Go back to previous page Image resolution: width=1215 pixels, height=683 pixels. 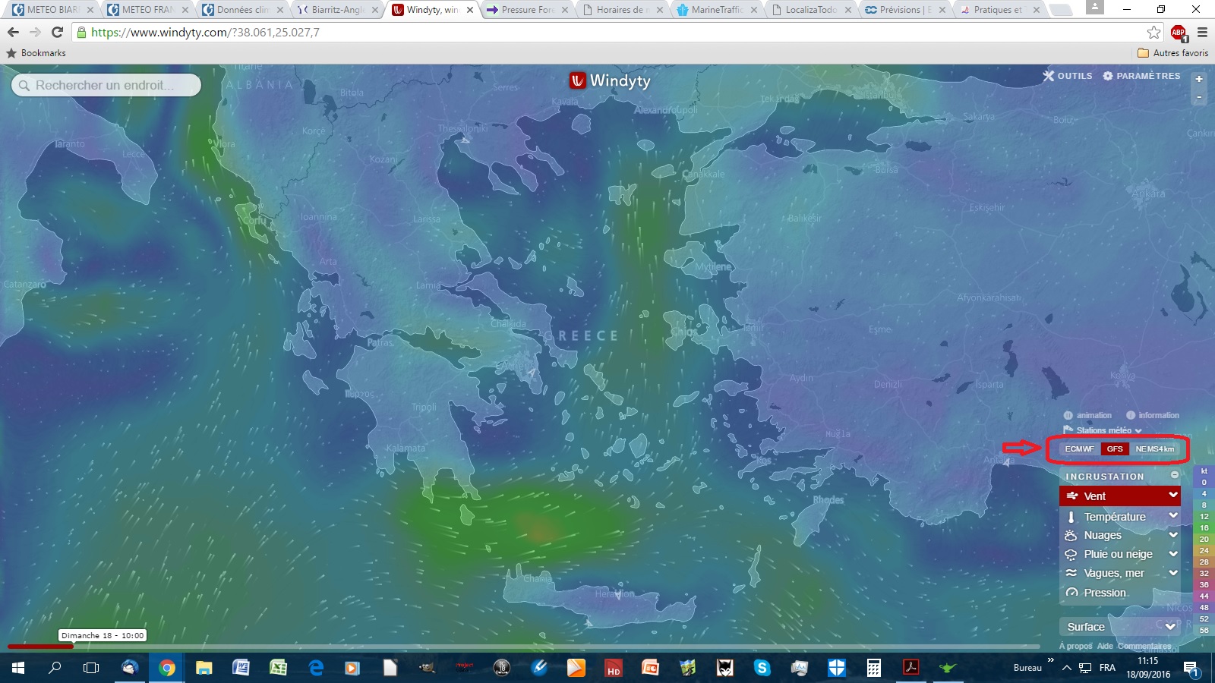pos(13,32)
